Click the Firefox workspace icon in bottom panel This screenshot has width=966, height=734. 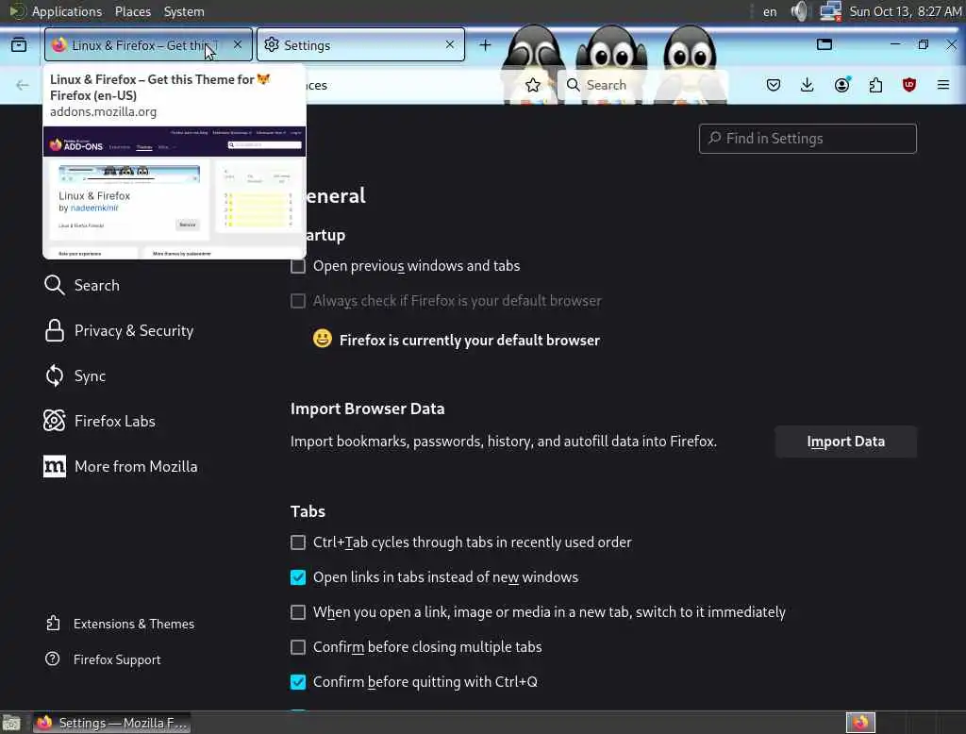pyautogui.click(x=860, y=723)
